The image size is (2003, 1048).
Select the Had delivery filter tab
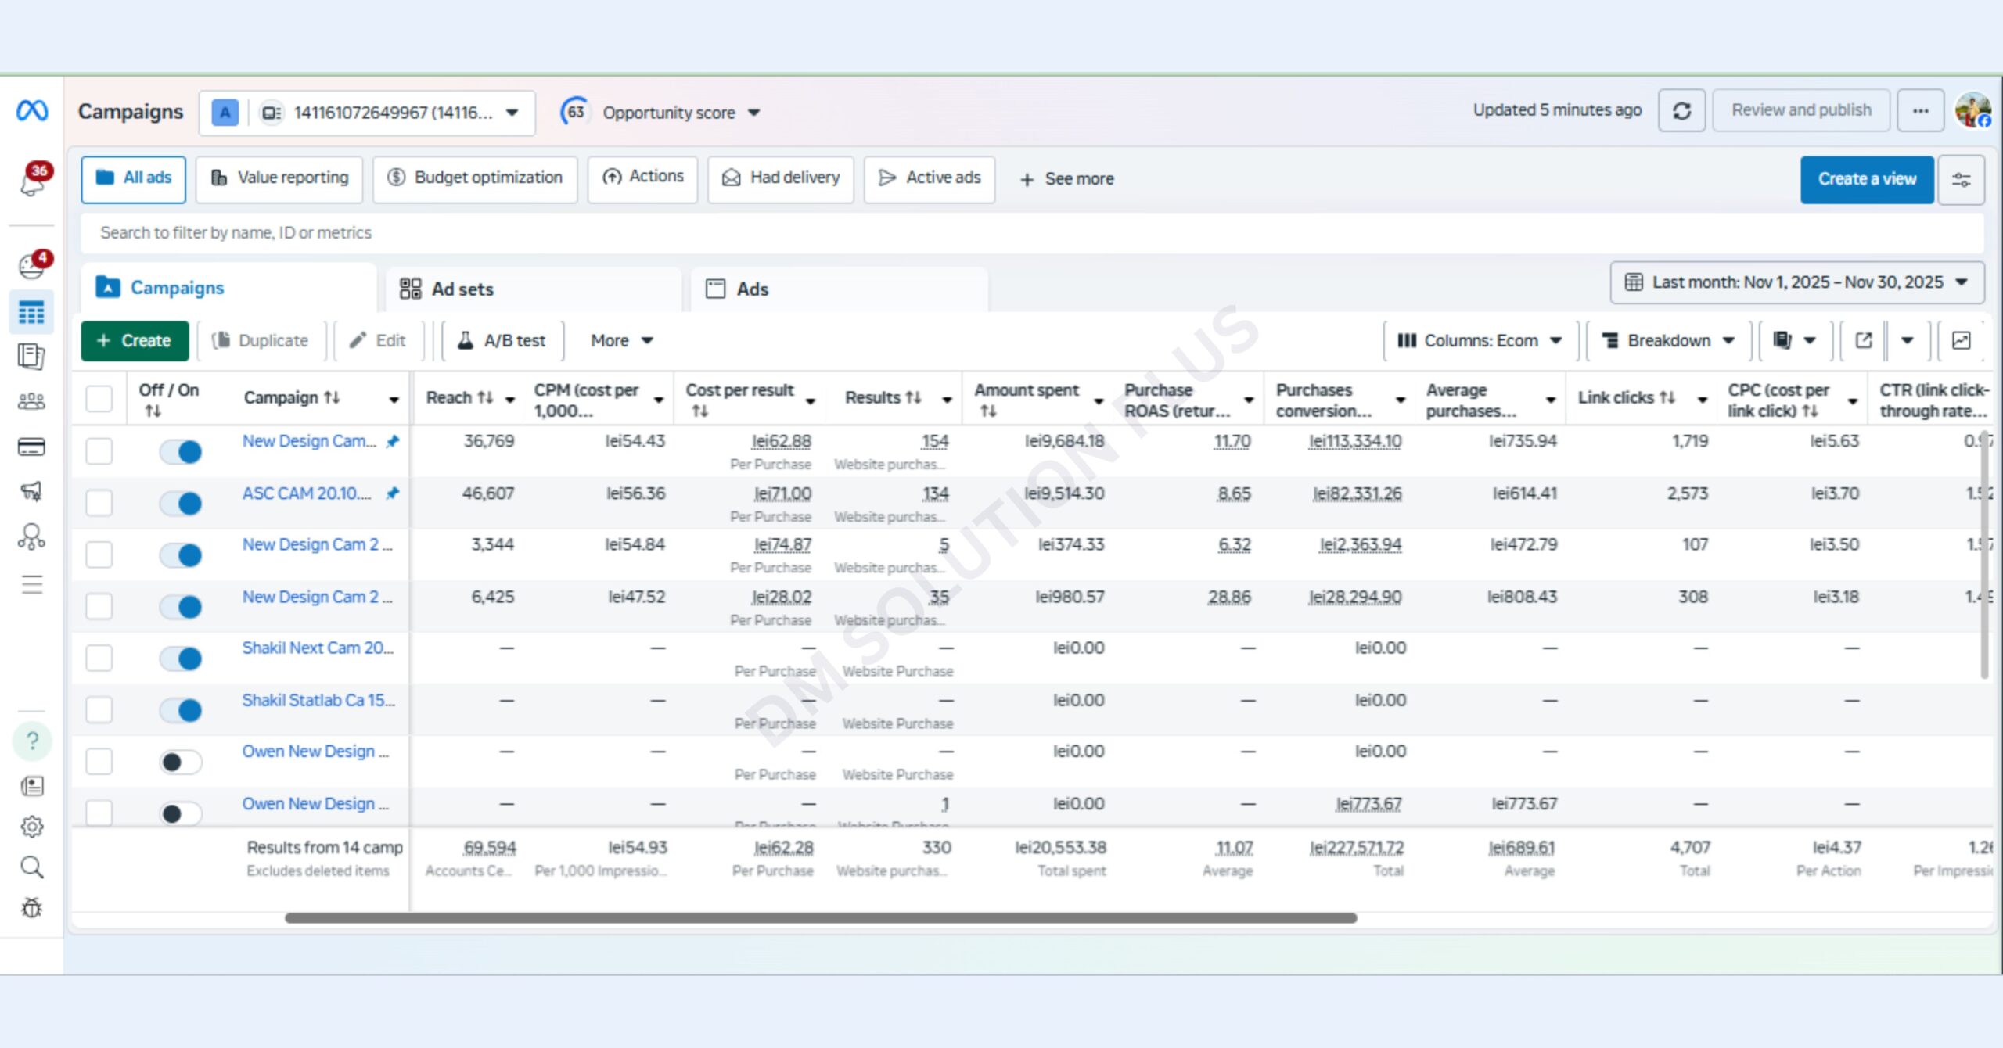tap(781, 178)
